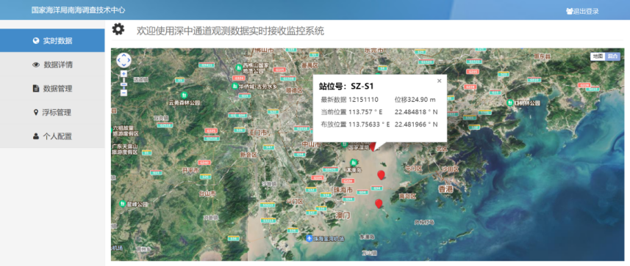Click the eye icon beside 数据详情
The width and height of the screenshot is (630, 266).
(36, 64)
